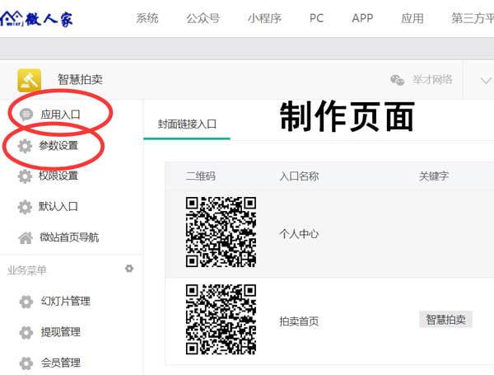Open 应用入口 in the sidebar
The image size is (494, 375).
60,115
